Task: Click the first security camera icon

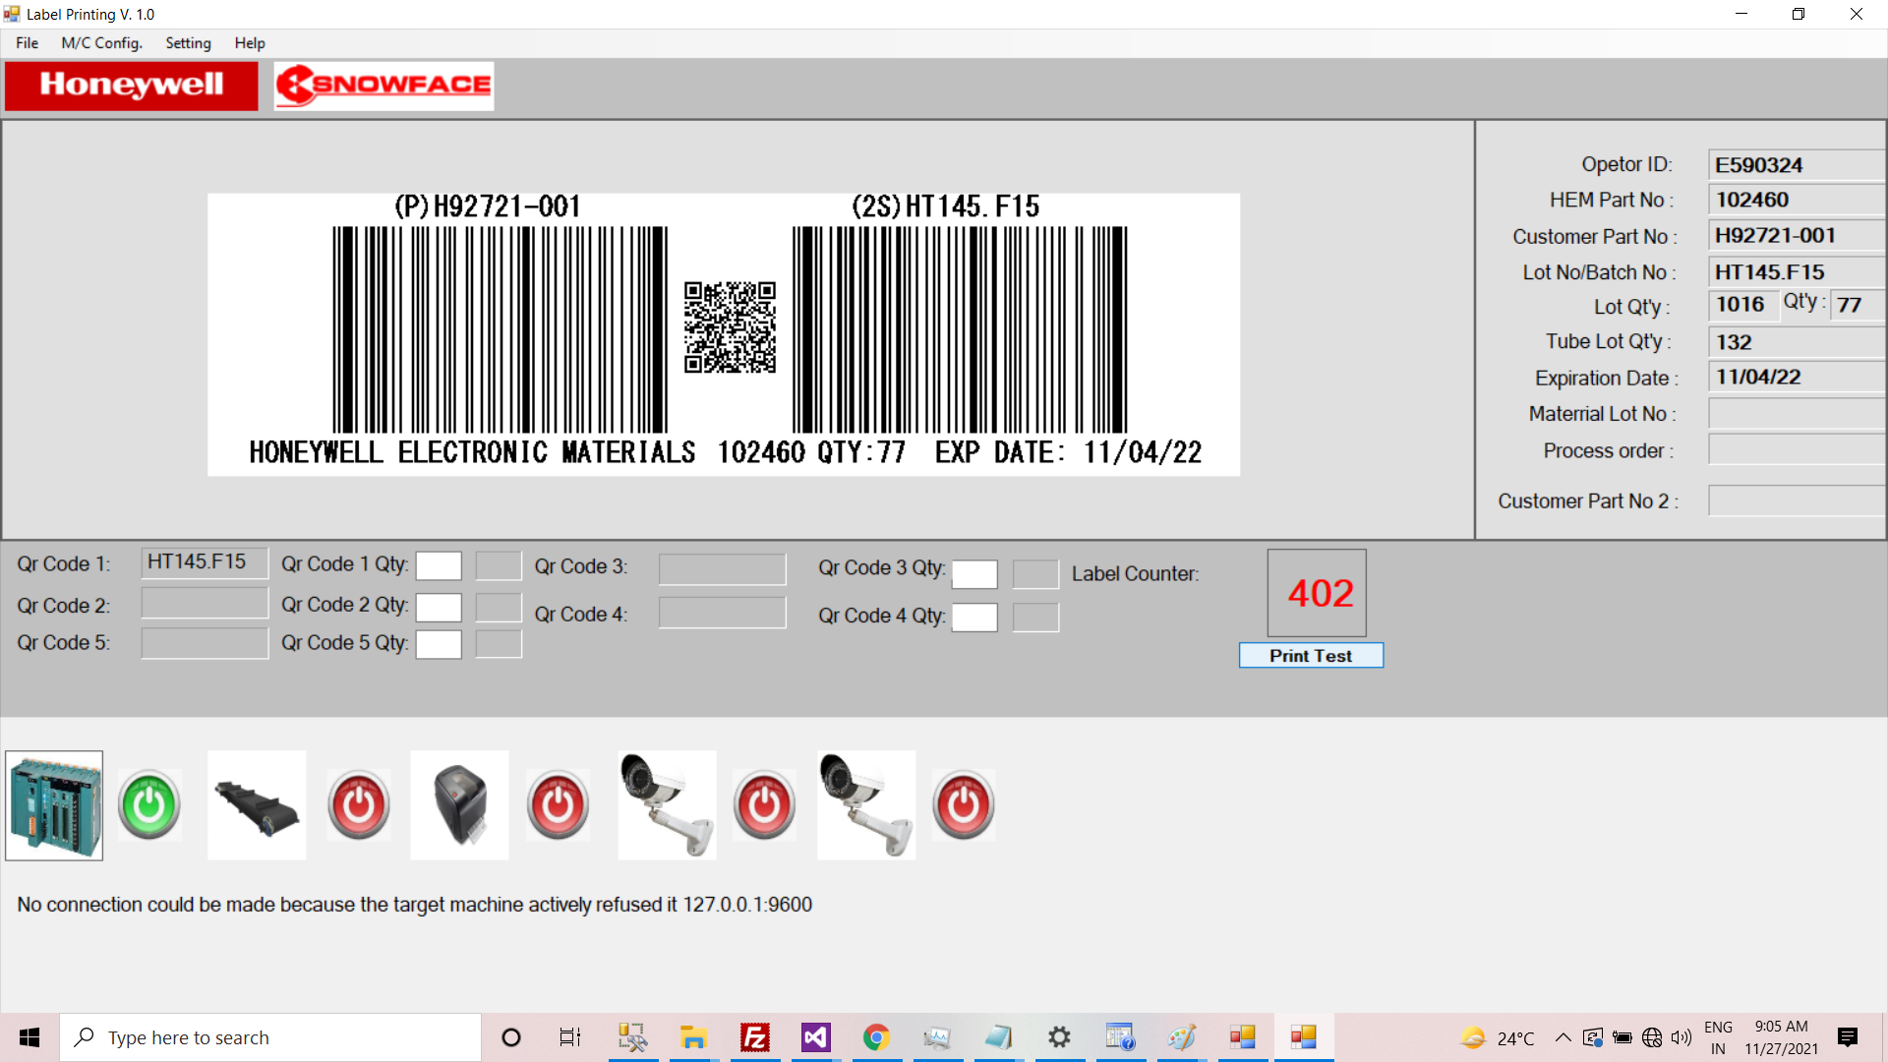Action: click(667, 805)
